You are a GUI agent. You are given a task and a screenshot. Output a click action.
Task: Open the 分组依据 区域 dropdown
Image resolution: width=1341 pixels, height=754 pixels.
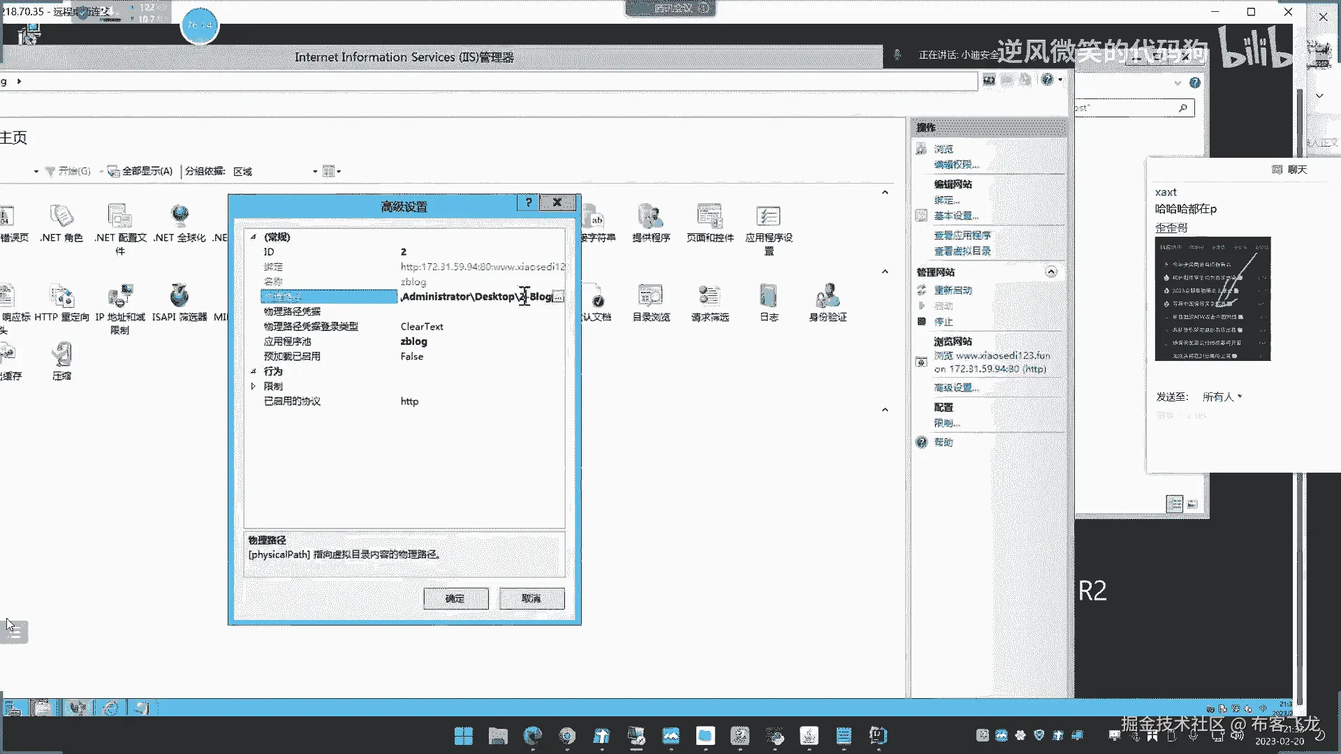[x=275, y=171]
